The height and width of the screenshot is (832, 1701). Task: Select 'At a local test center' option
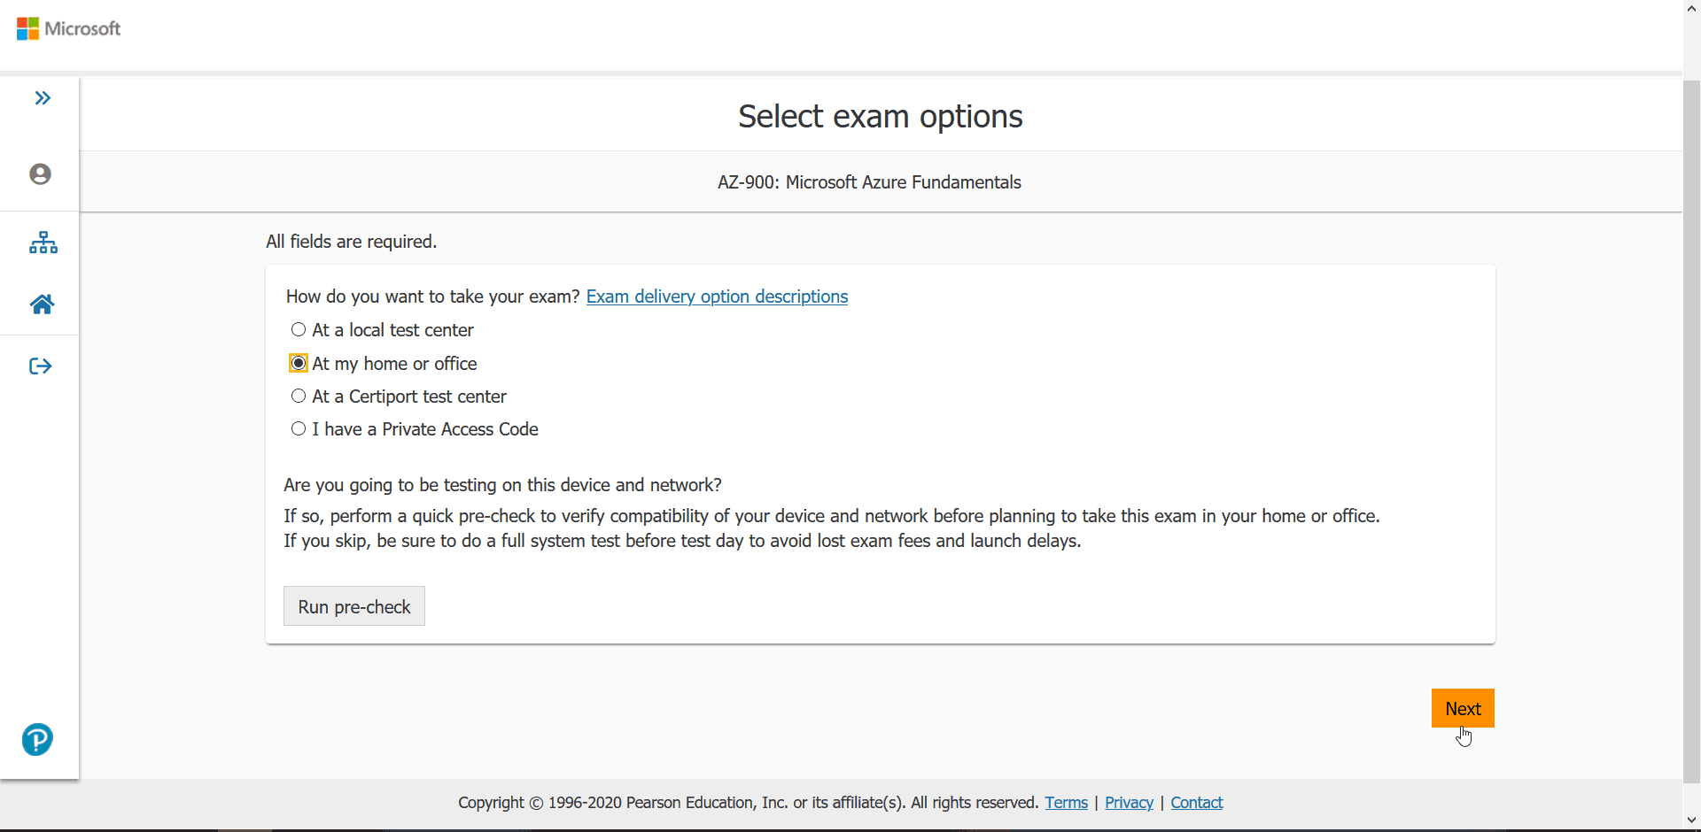tap(299, 329)
